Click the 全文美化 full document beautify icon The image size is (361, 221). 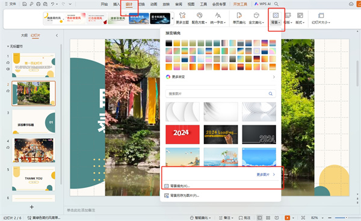(256, 16)
